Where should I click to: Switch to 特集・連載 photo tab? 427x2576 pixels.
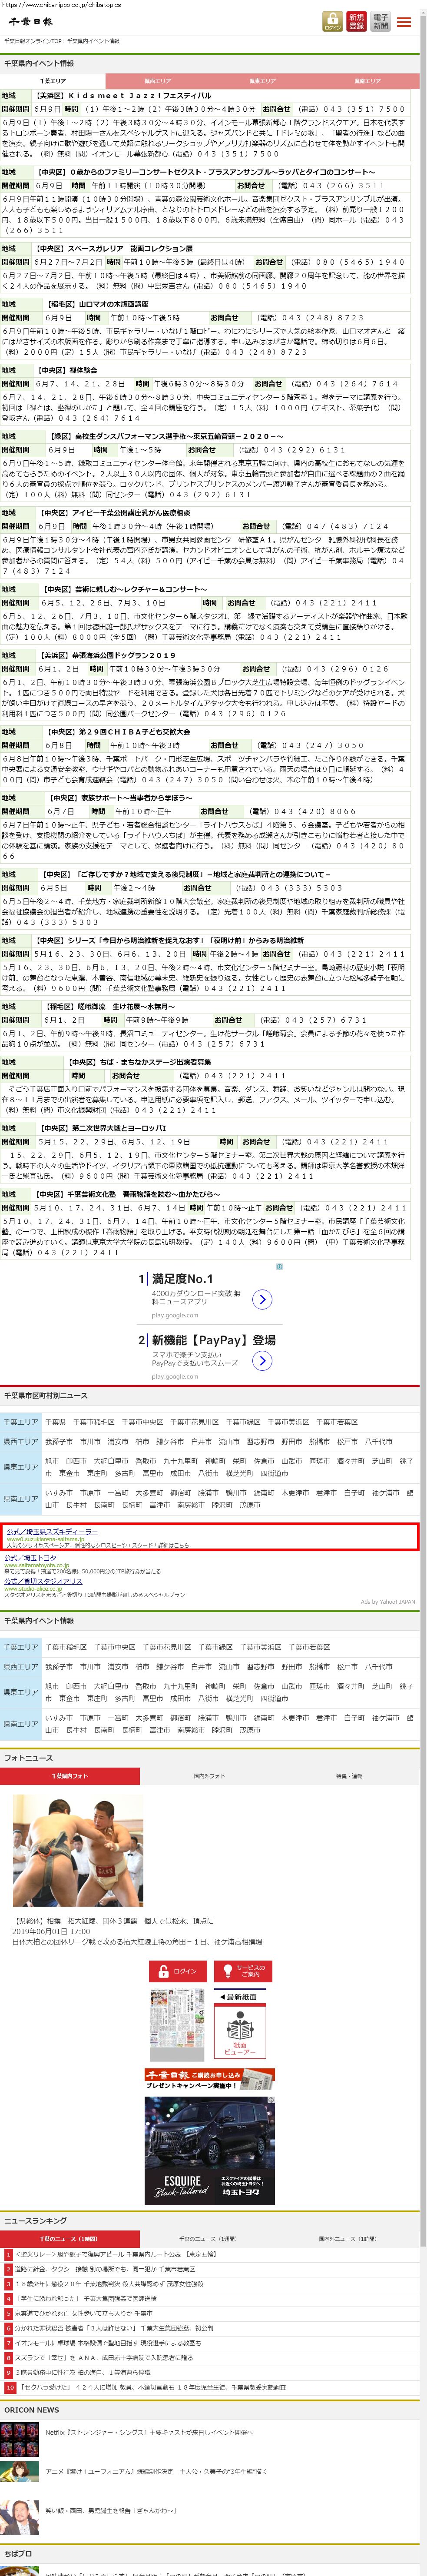pyautogui.click(x=349, y=1776)
